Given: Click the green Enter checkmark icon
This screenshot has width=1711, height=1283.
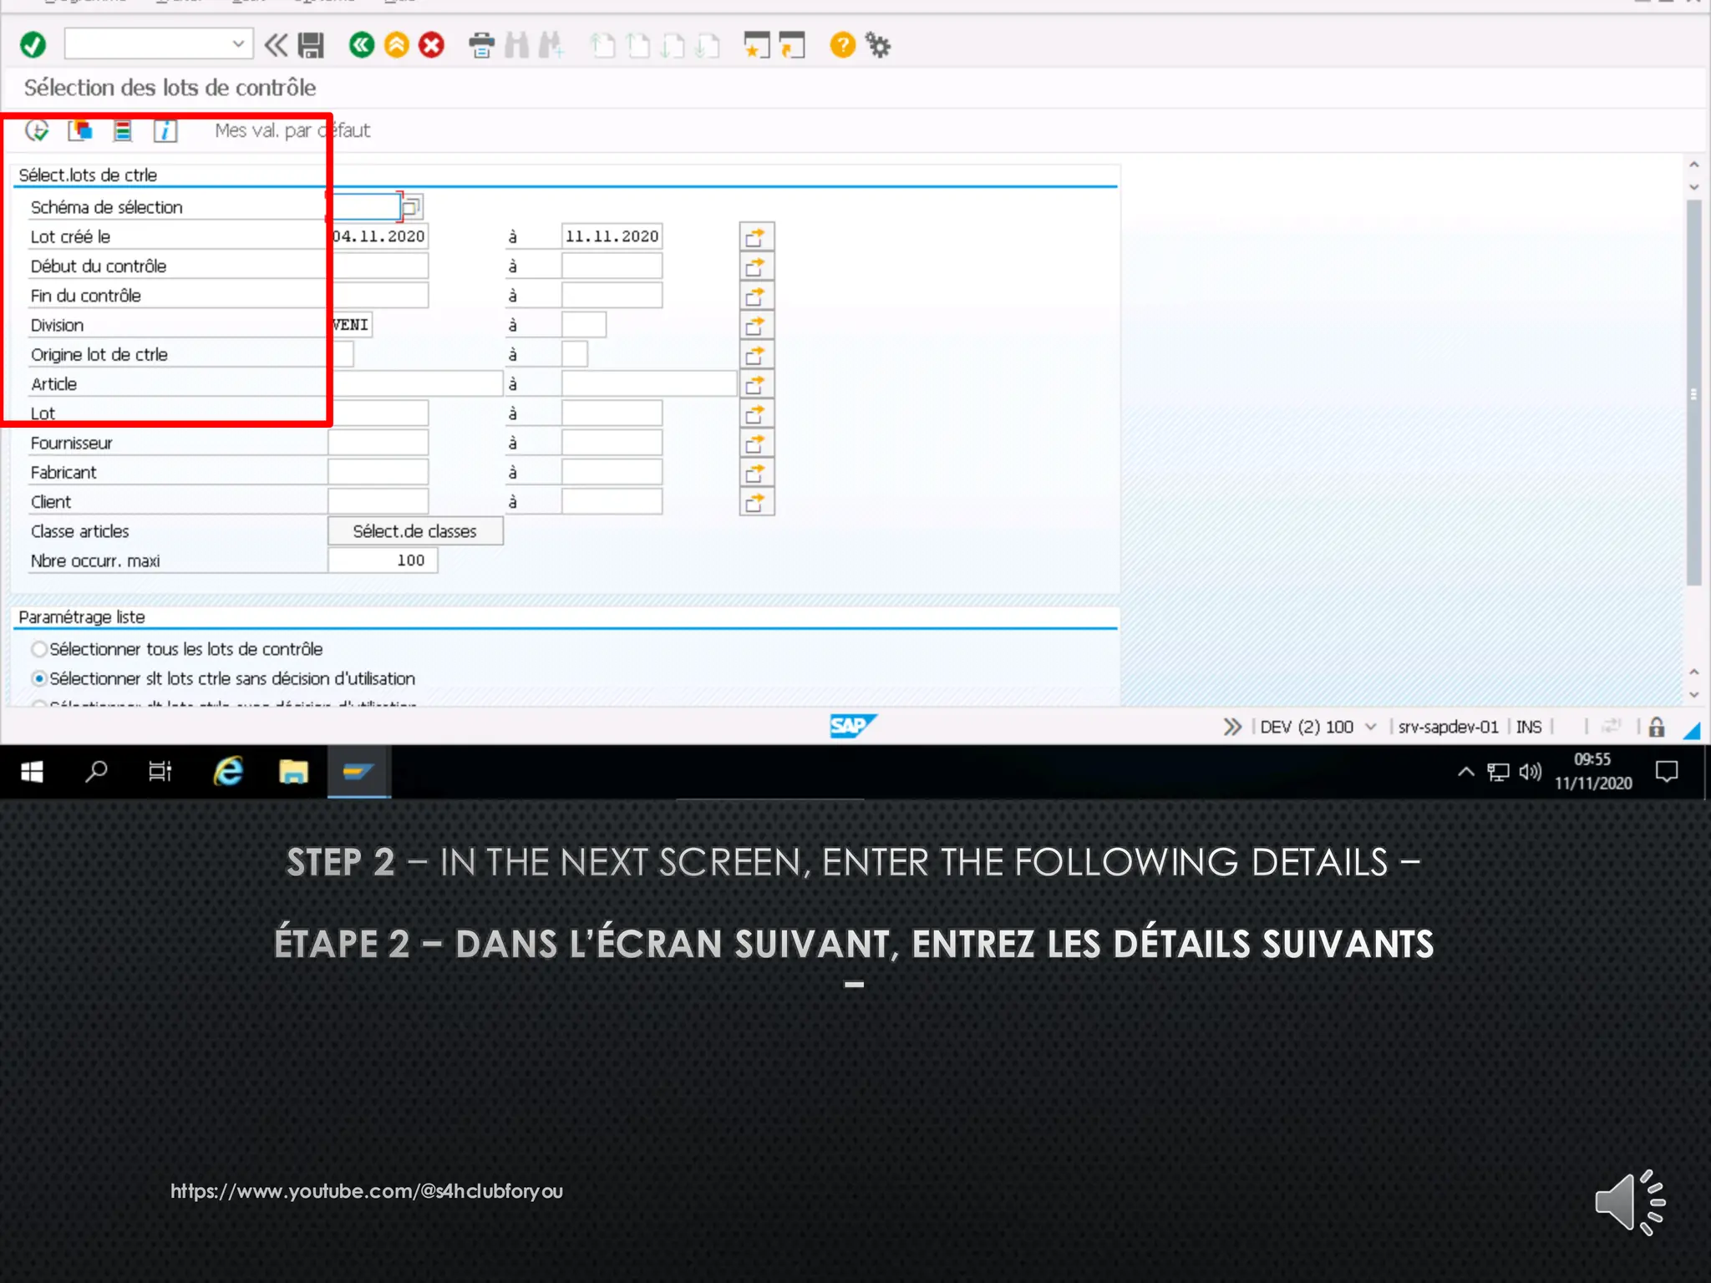Looking at the screenshot, I should (x=33, y=45).
